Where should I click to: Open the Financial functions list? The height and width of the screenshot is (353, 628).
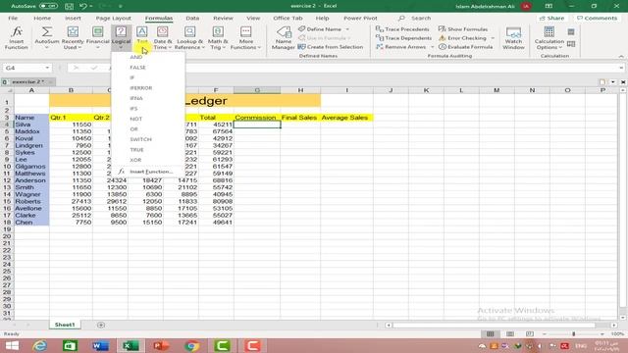point(98,38)
